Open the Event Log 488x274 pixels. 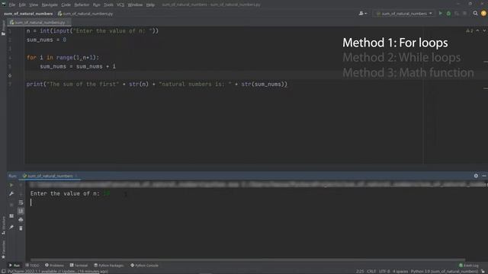coord(469,266)
